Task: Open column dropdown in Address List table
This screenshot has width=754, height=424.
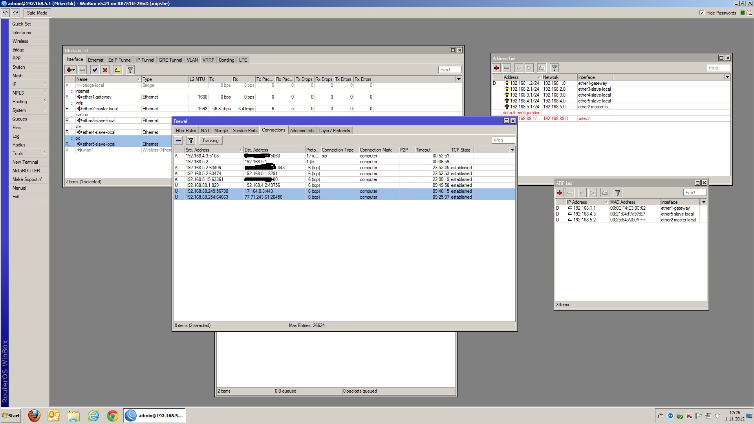Action: coord(727,77)
